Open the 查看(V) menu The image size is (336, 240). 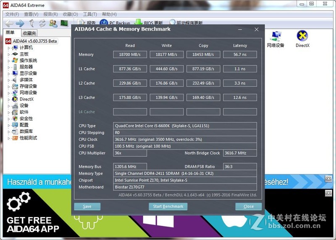coord(31,14)
